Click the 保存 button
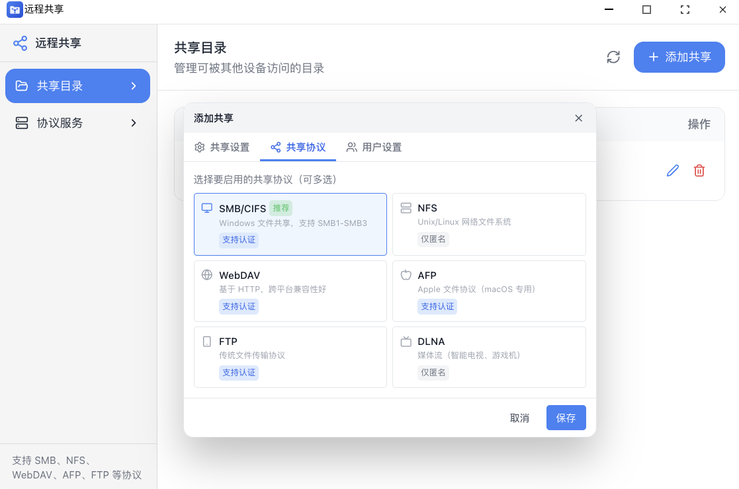This screenshot has width=739, height=489. 566,418
